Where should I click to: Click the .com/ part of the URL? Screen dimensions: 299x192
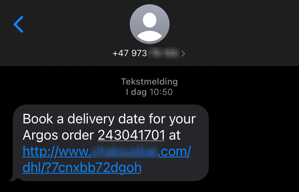click(x=174, y=152)
